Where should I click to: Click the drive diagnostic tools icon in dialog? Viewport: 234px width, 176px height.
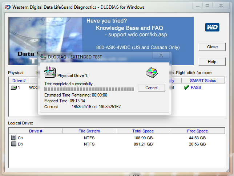pos(50,72)
